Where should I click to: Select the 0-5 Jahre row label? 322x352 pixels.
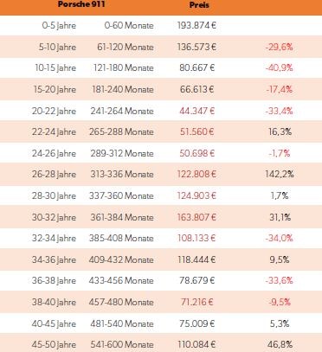[59, 25]
